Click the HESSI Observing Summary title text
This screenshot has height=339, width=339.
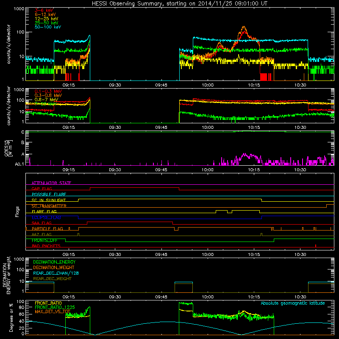179,4
